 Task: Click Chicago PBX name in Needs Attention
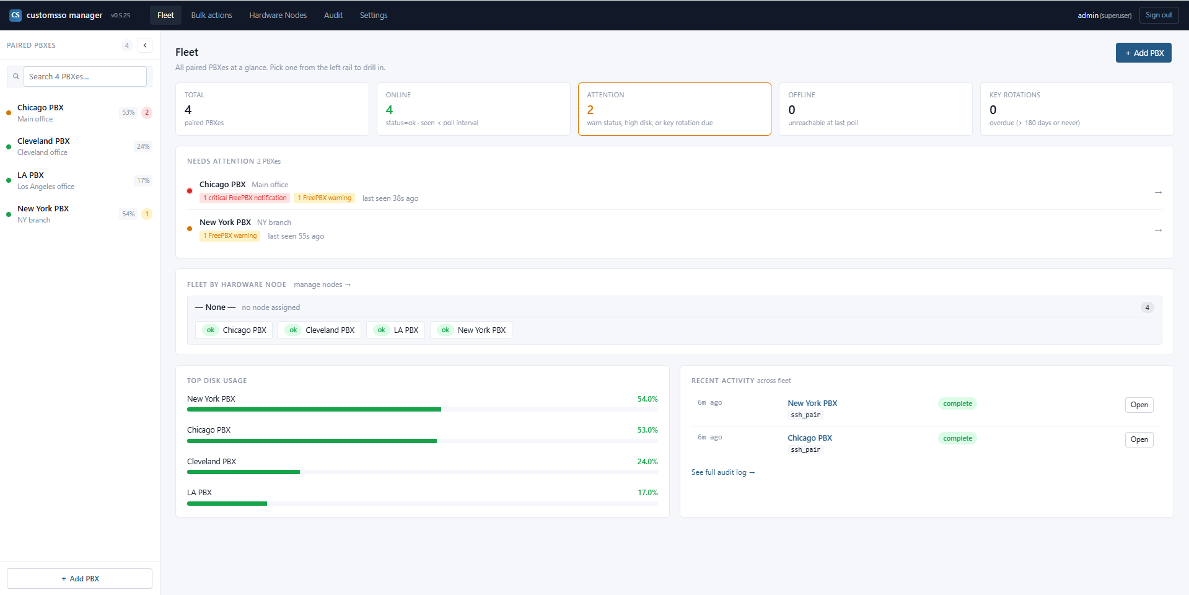222,185
